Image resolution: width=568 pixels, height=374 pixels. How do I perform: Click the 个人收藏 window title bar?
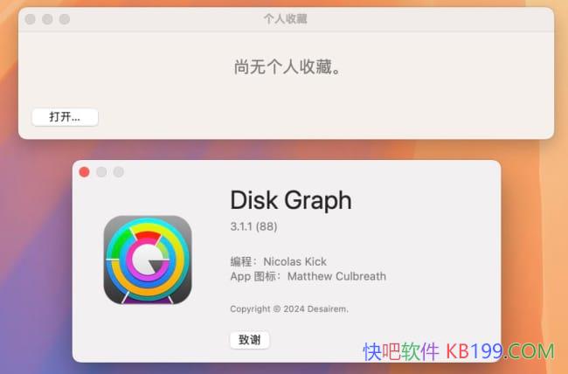coord(286,19)
